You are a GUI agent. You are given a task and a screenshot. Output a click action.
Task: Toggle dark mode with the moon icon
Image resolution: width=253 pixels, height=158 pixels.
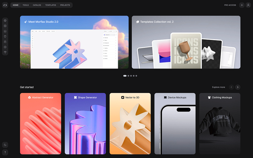[x=5, y=145]
